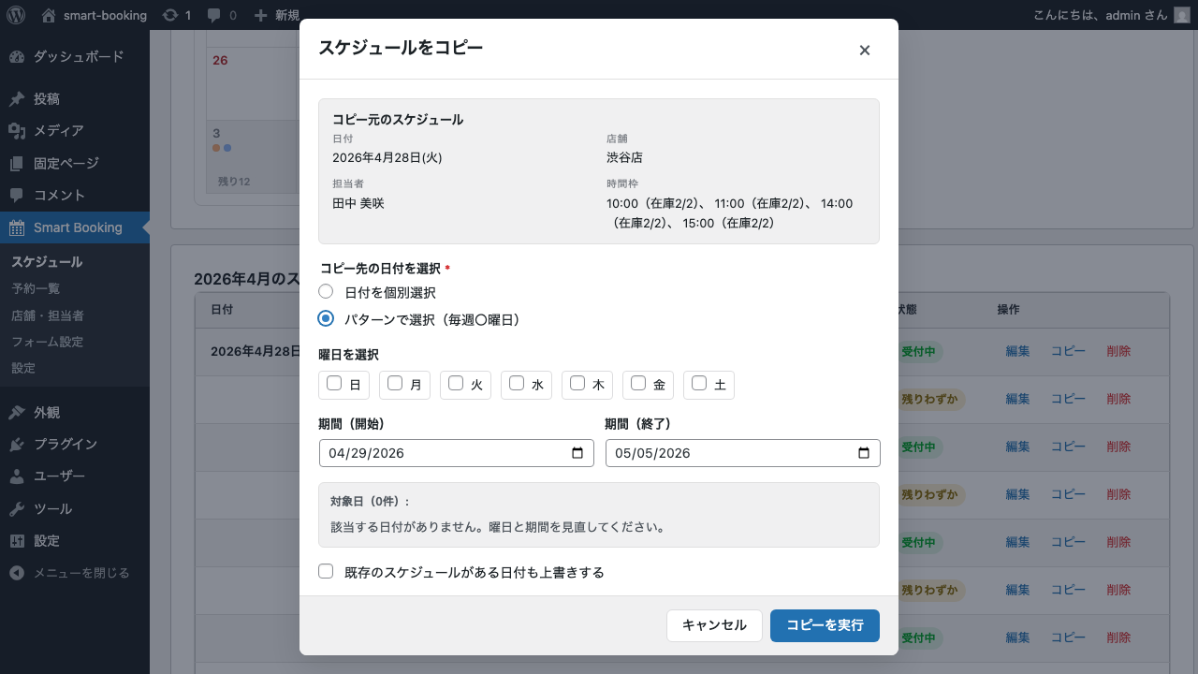Open the WordPress logo menu
The image size is (1198, 674).
pos(16,15)
